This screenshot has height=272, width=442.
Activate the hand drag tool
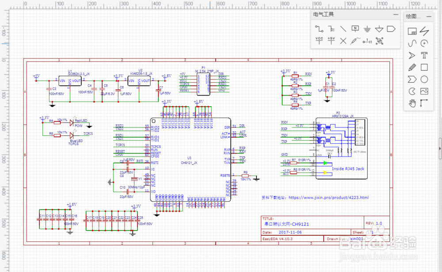(x=412, y=103)
